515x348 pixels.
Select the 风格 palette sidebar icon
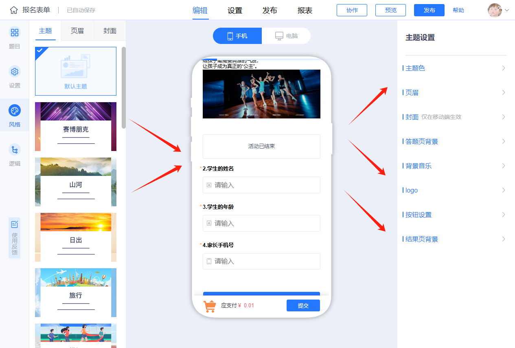click(15, 111)
